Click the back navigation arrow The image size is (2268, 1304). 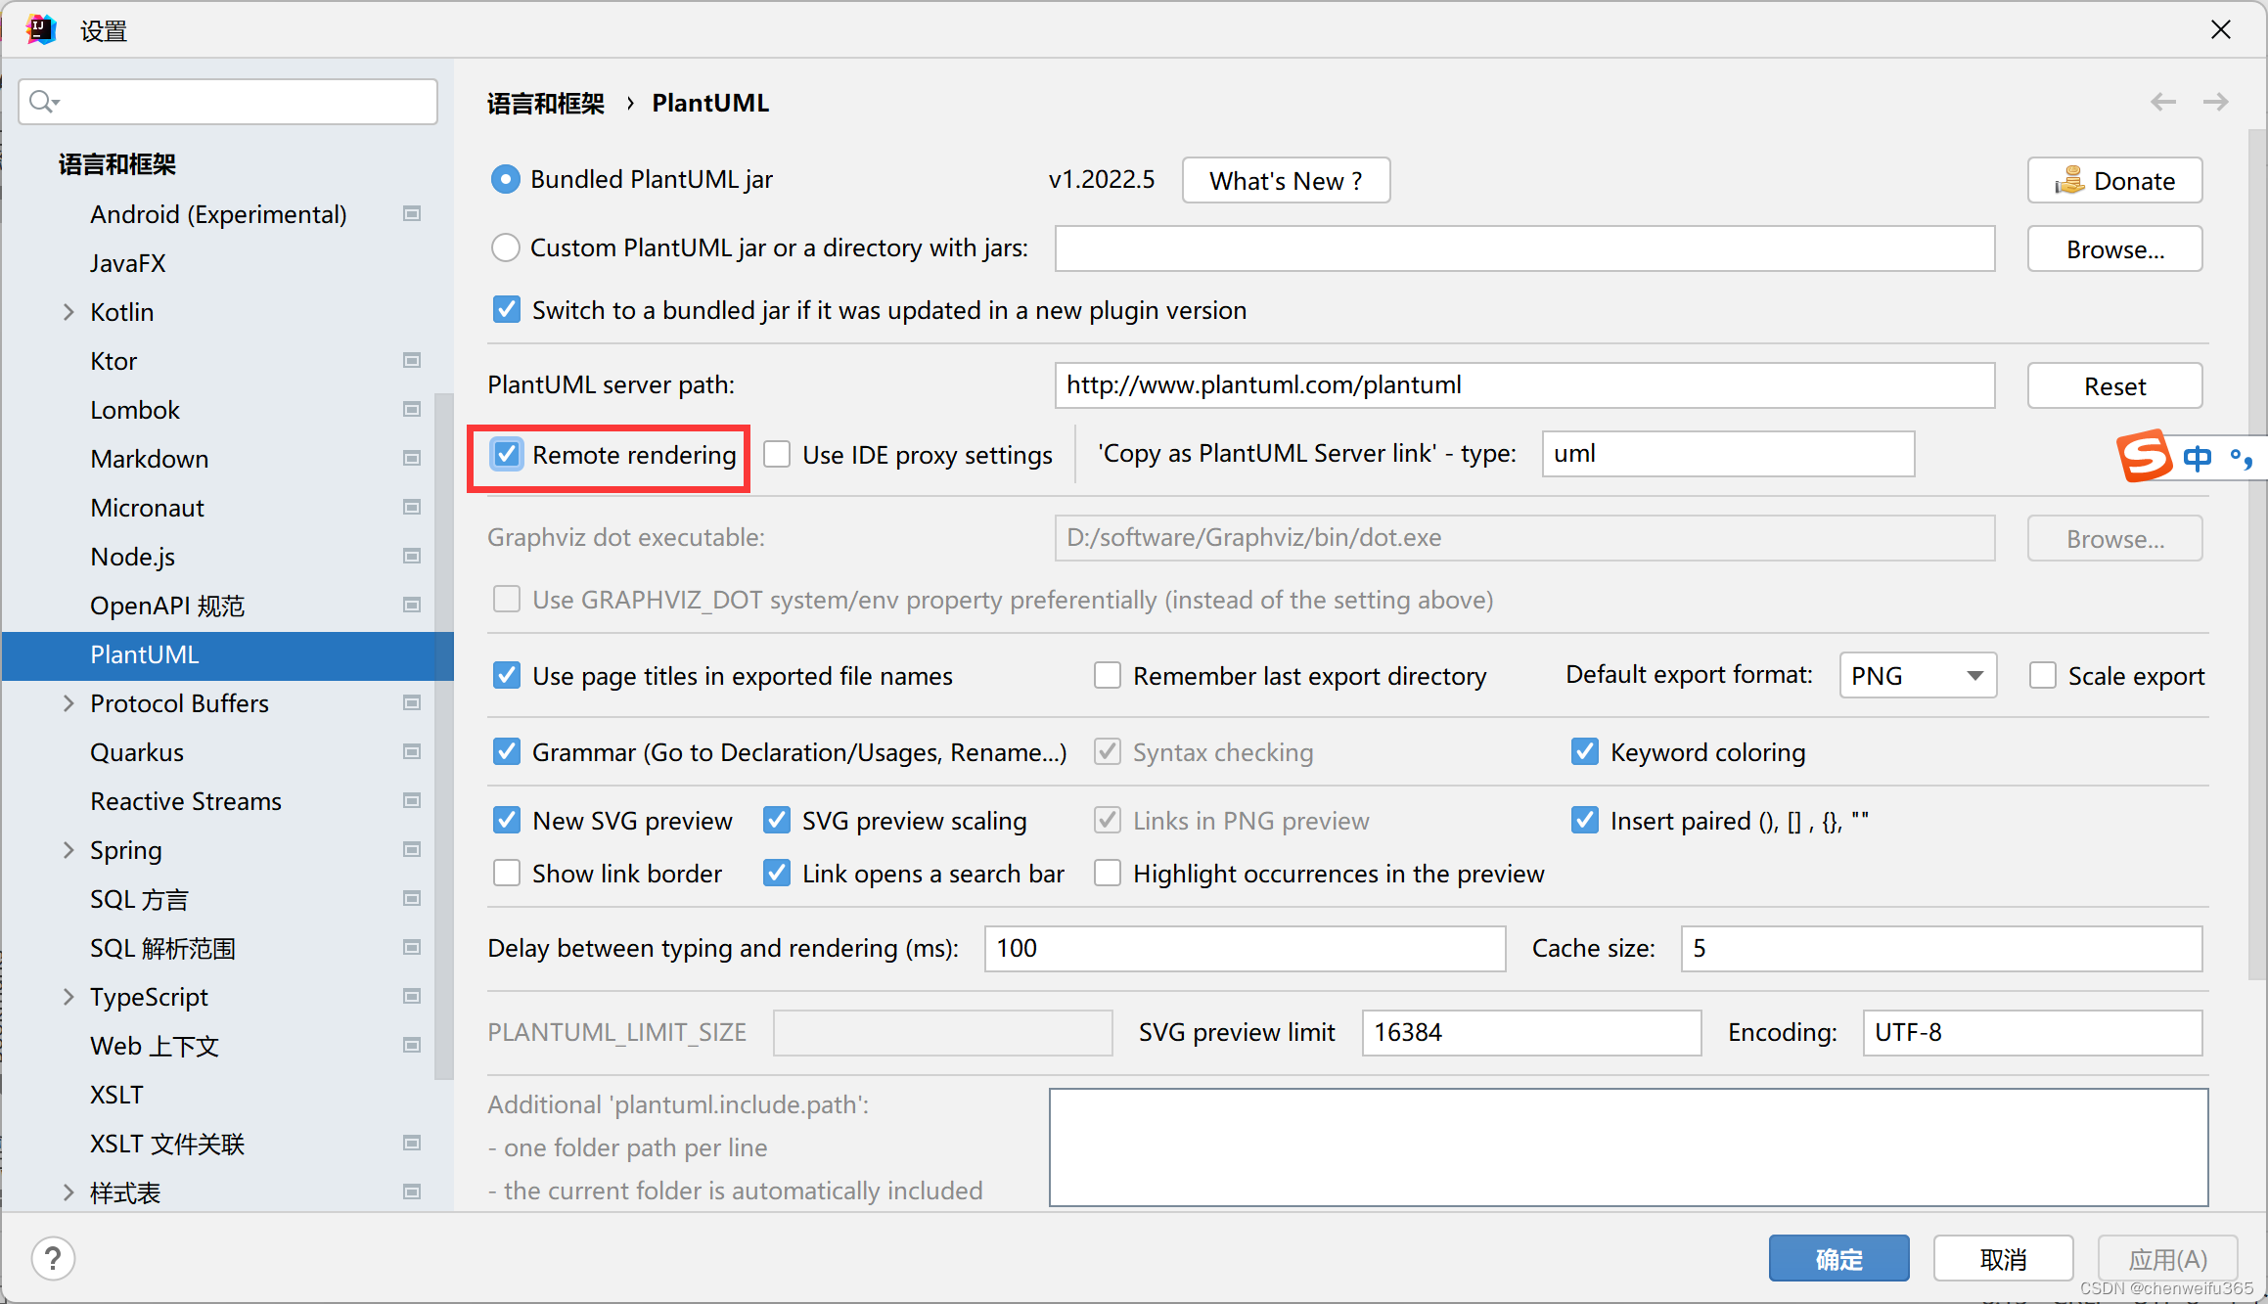click(x=2162, y=102)
